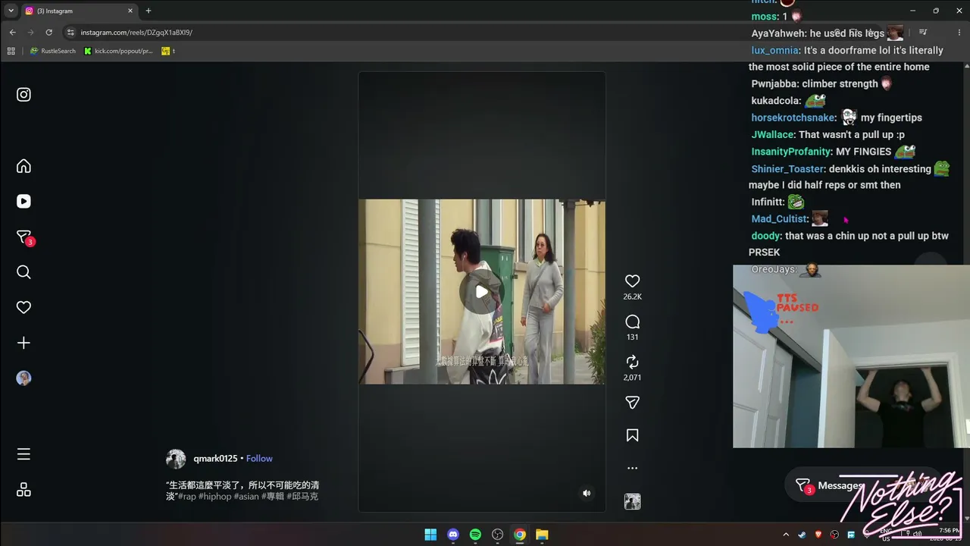Toggle the reel's sound with the speaker button
The width and height of the screenshot is (970, 546).
(586, 493)
